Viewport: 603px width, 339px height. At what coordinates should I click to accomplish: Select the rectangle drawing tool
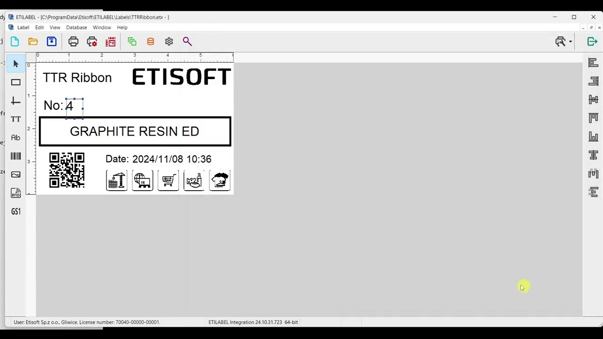click(x=16, y=82)
